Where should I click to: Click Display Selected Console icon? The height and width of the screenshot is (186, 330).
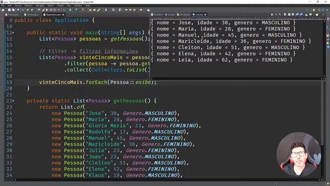pos(310,14)
